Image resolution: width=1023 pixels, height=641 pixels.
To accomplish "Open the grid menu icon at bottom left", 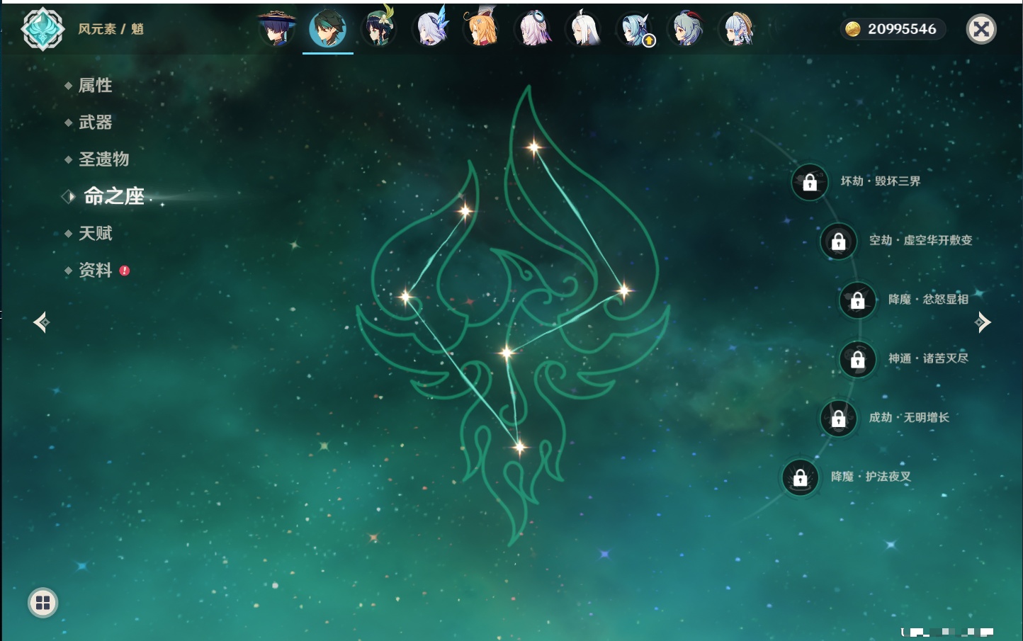I will click(x=43, y=603).
